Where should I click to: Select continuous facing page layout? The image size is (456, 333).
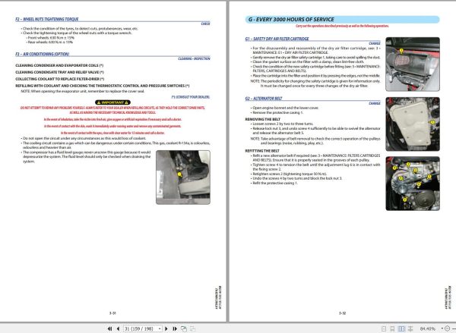(410, 328)
